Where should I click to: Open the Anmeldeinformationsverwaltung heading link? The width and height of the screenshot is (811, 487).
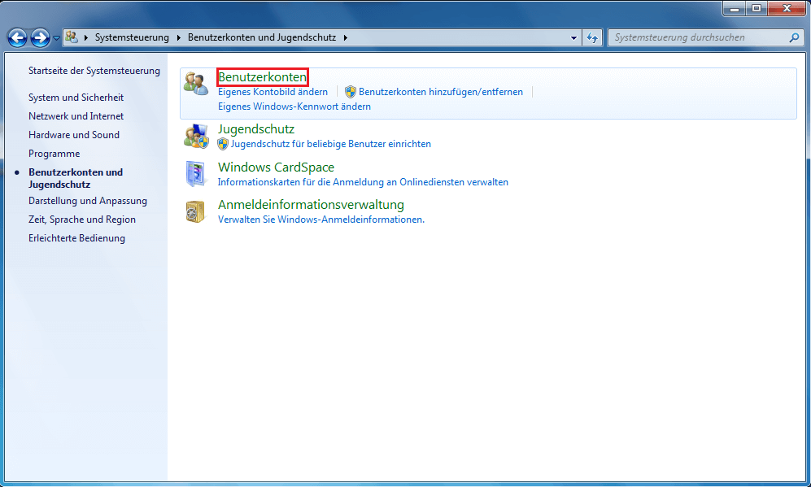311,204
